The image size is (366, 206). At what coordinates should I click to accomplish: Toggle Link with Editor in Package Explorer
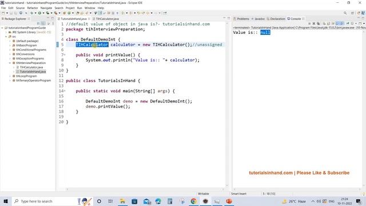click(43, 23)
